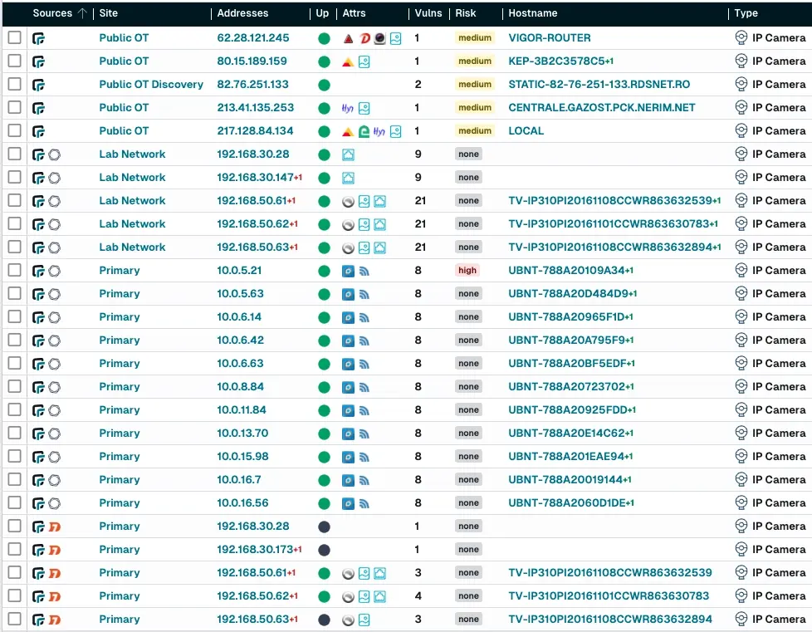Click the Hostname column header

(532, 13)
